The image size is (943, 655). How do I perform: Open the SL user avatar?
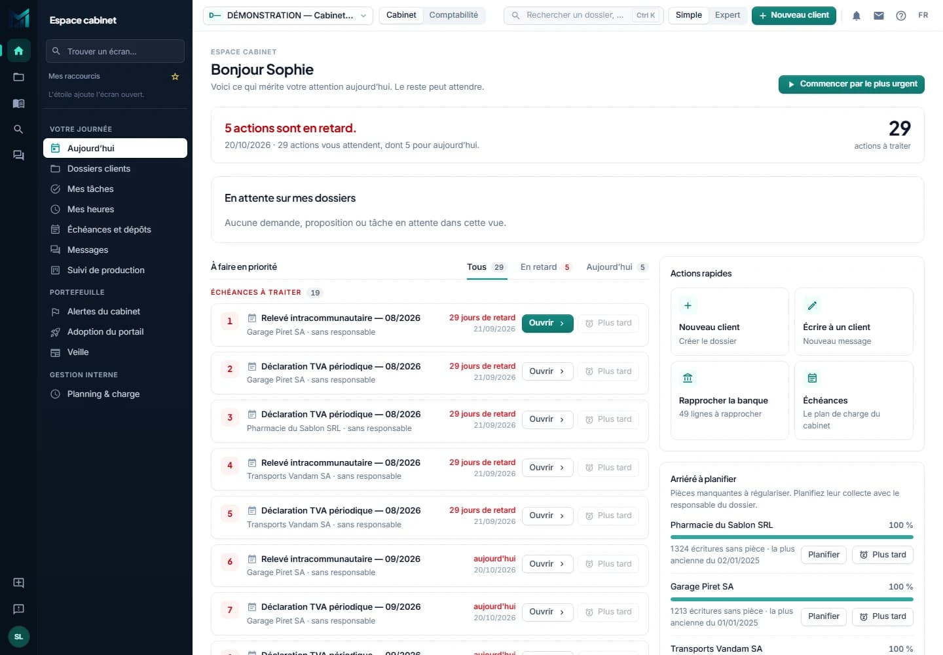pyautogui.click(x=18, y=637)
